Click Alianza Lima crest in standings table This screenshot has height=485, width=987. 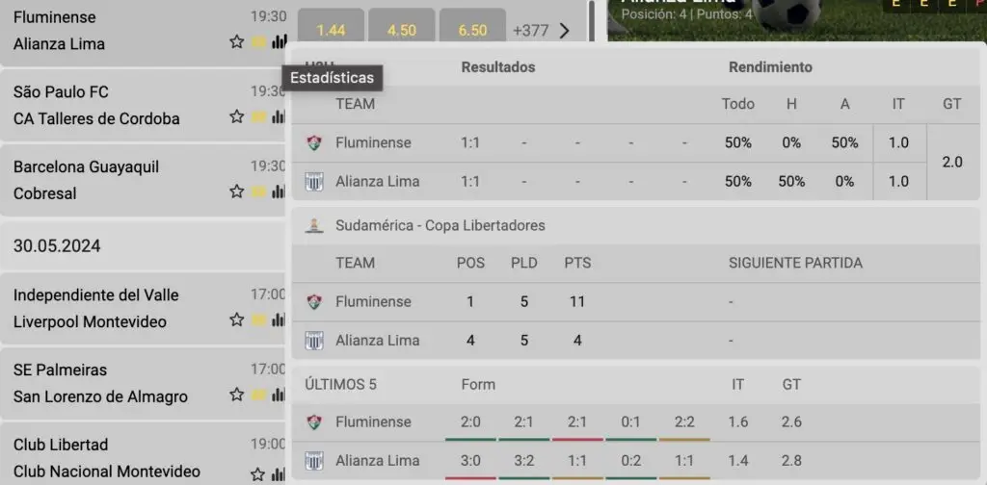(313, 341)
